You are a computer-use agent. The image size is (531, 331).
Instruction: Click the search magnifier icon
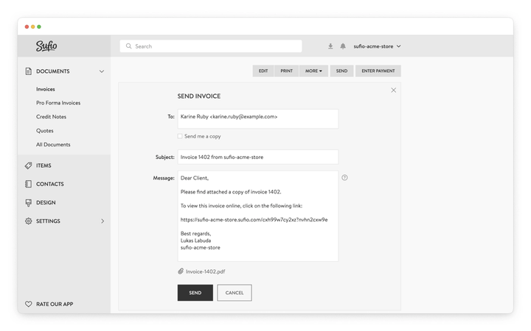[128, 46]
